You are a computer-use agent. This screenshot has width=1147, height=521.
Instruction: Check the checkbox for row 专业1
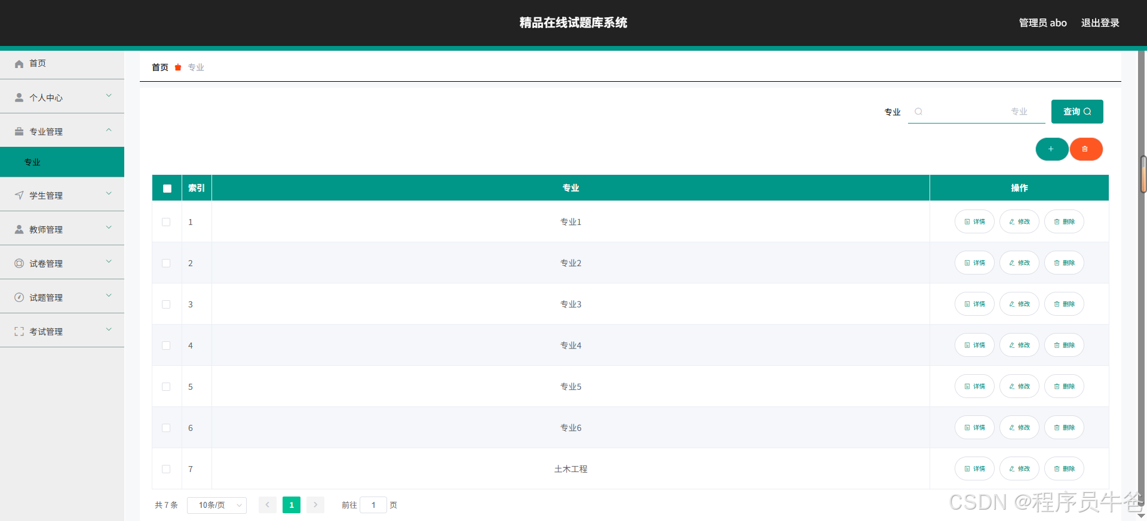(166, 222)
